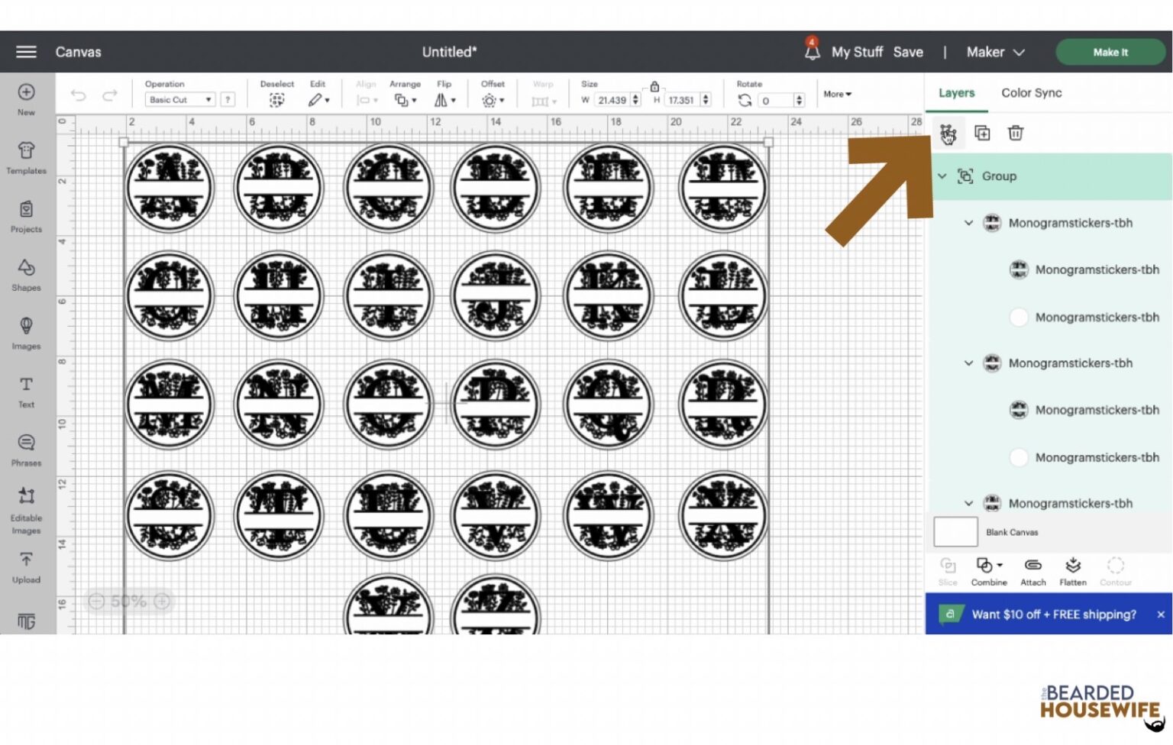The image size is (1173, 745).
Task: Open the Maker machine dropdown
Action: point(994,52)
